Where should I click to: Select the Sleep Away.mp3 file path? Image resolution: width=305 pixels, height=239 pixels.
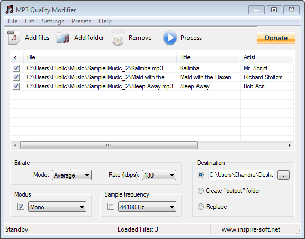(x=100, y=86)
